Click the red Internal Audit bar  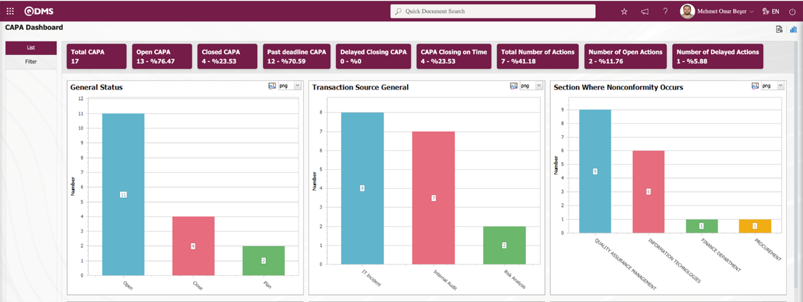(x=434, y=198)
